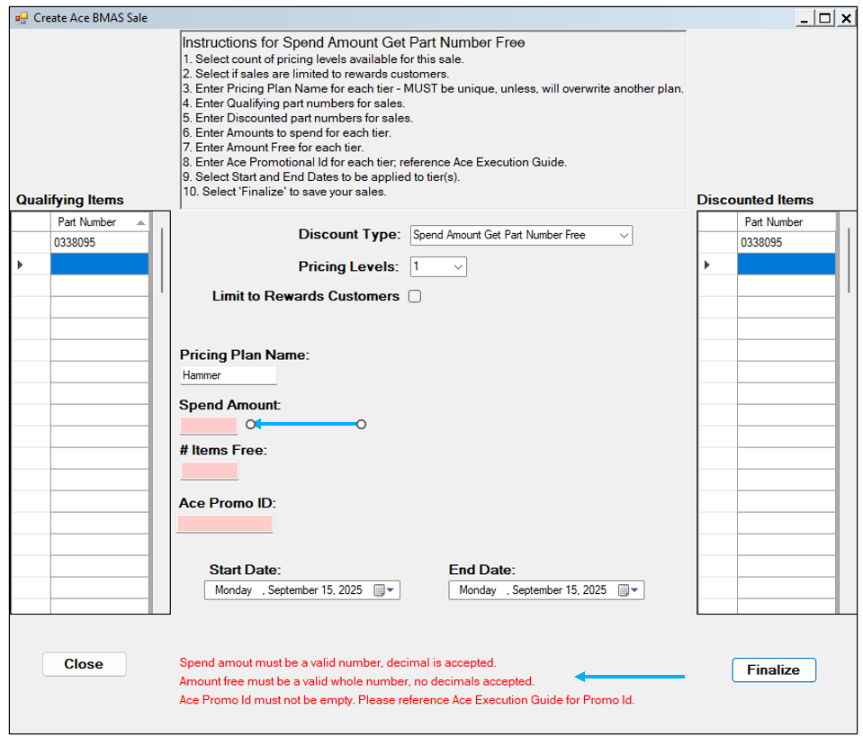Select the highlighted empty Qualifying Items row
The height and width of the screenshot is (737, 863).
pyautogui.click(x=98, y=265)
